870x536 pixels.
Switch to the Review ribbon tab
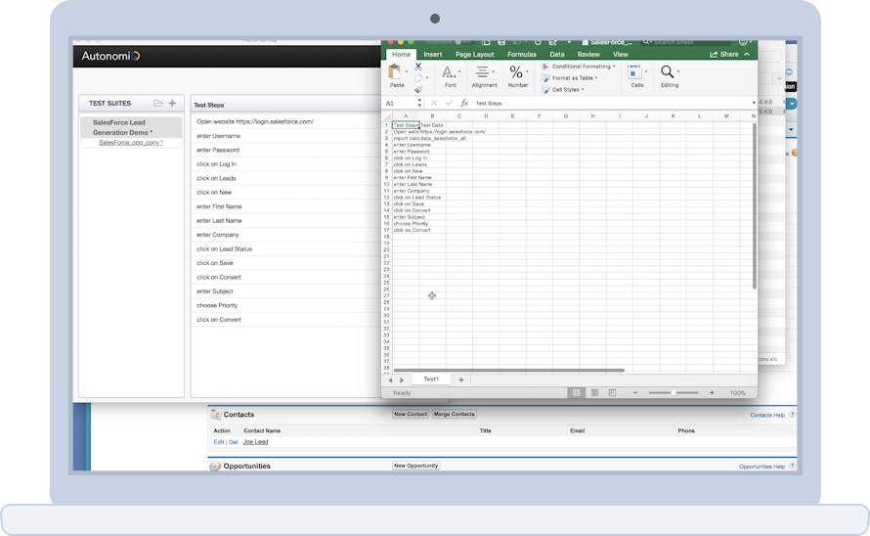click(588, 55)
